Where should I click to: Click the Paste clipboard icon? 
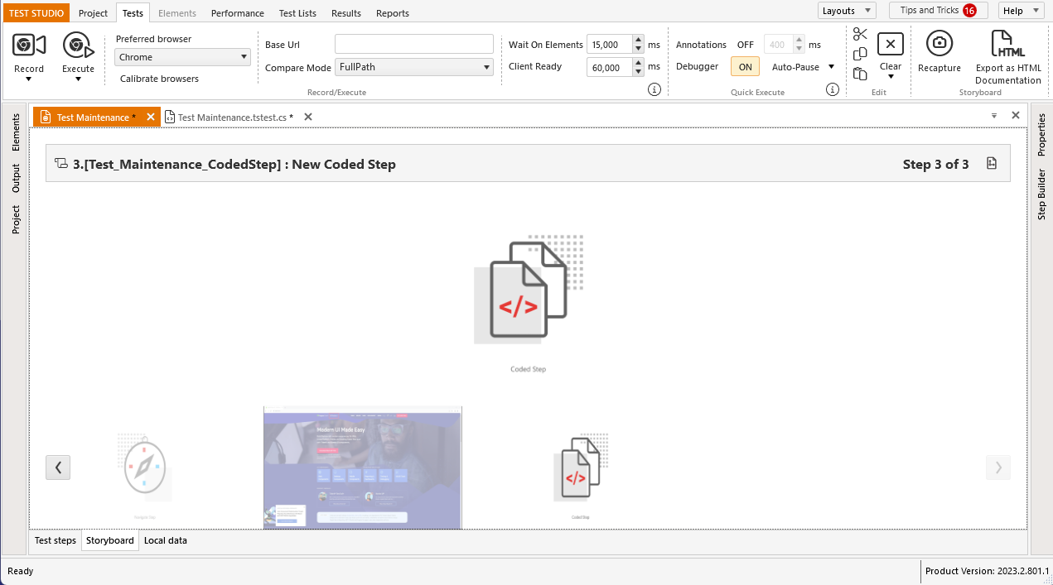[x=860, y=74]
